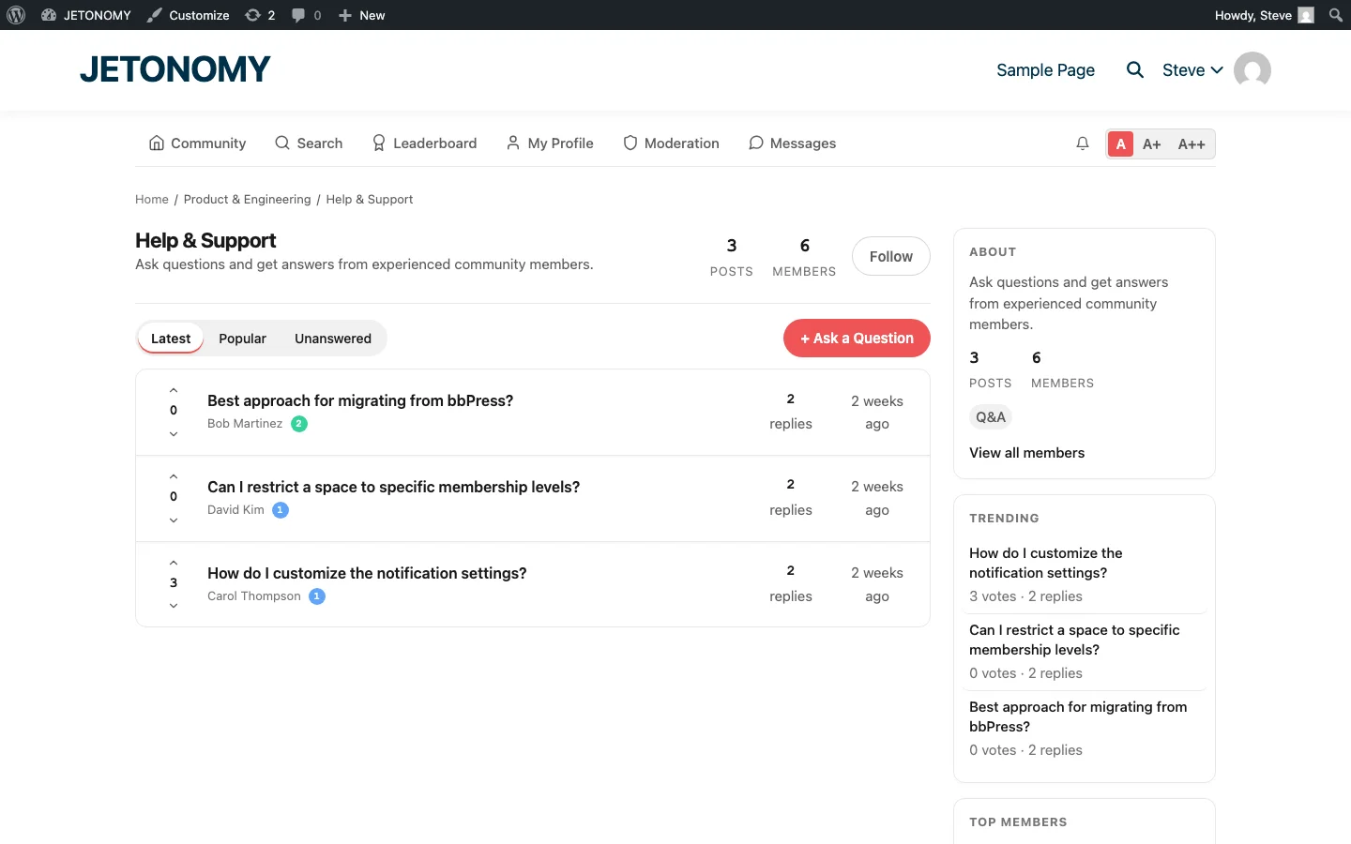The image size is (1351, 844).
Task: Open the New item admin menu
Action: tap(361, 15)
